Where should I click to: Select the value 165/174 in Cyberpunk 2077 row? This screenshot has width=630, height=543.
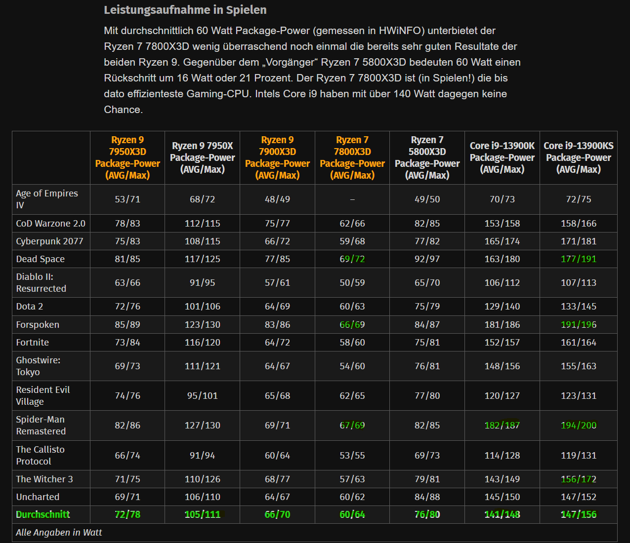point(502,241)
